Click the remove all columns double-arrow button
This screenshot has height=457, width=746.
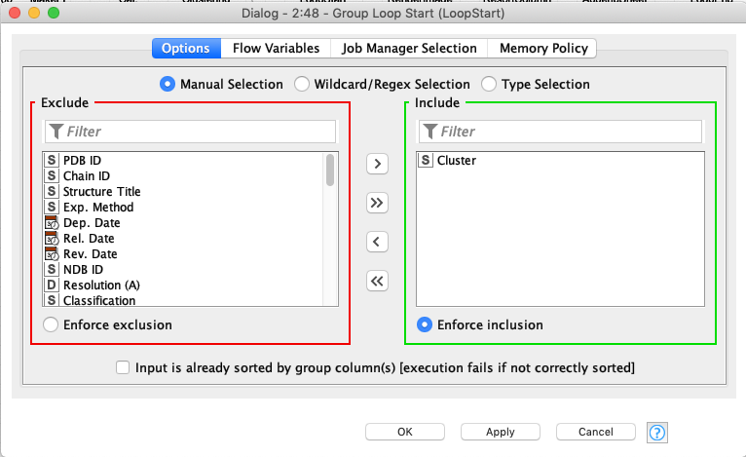point(377,282)
